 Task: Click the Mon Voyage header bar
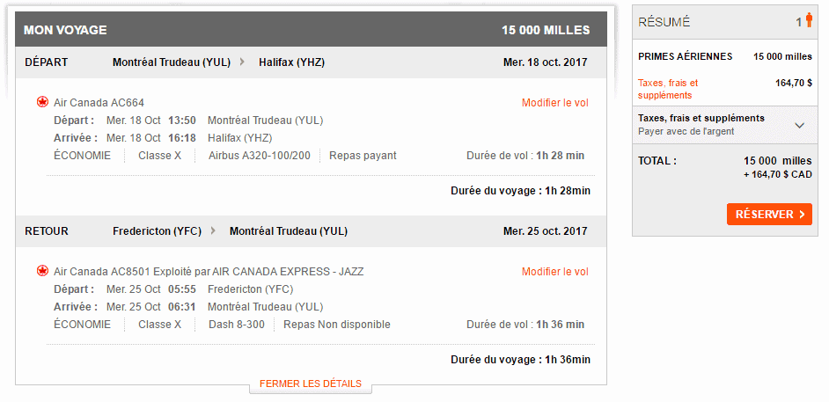pyautogui.click(x=311, y=30)
